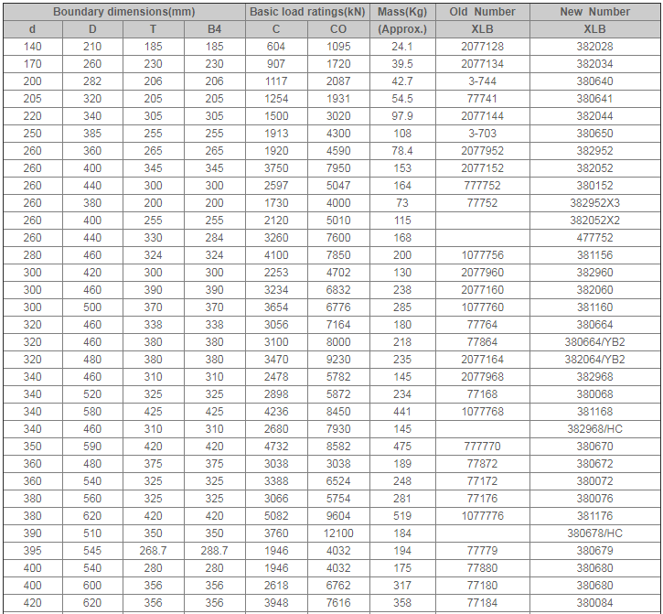Click the New Number column header
Image resolution: width=663 pixels, height=614 pixels.
(594, 12)
